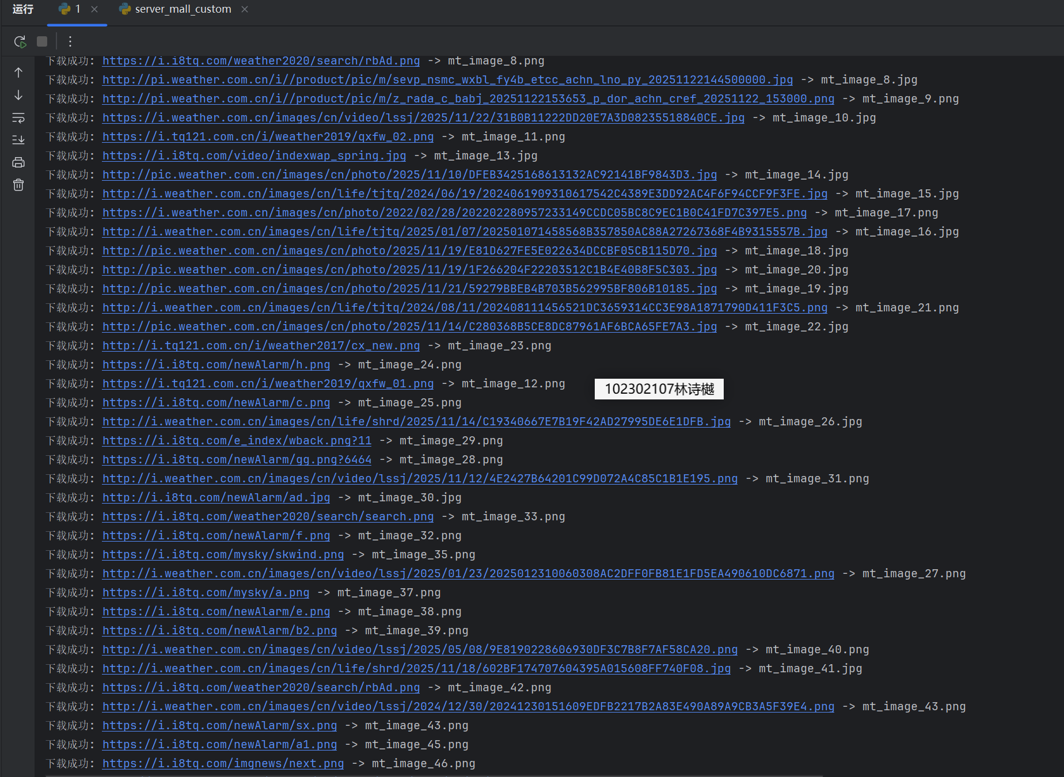Click the output filename mt_image_33.png
This screenshot has height=777, width=1064.
coord(513,517)
